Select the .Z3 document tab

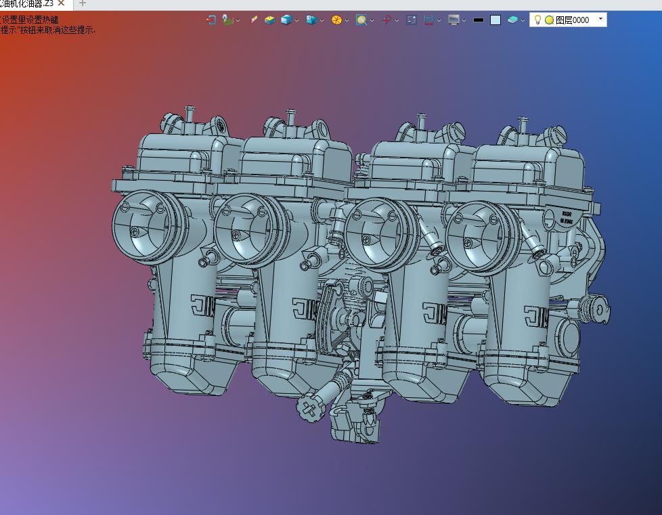tap(26, 4)
